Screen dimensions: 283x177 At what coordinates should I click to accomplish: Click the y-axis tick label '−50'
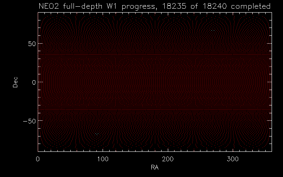(x=29, y=121)
